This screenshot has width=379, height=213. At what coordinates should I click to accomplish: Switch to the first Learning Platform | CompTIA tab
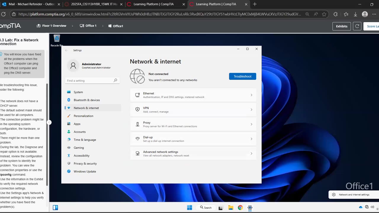[156, 4]
